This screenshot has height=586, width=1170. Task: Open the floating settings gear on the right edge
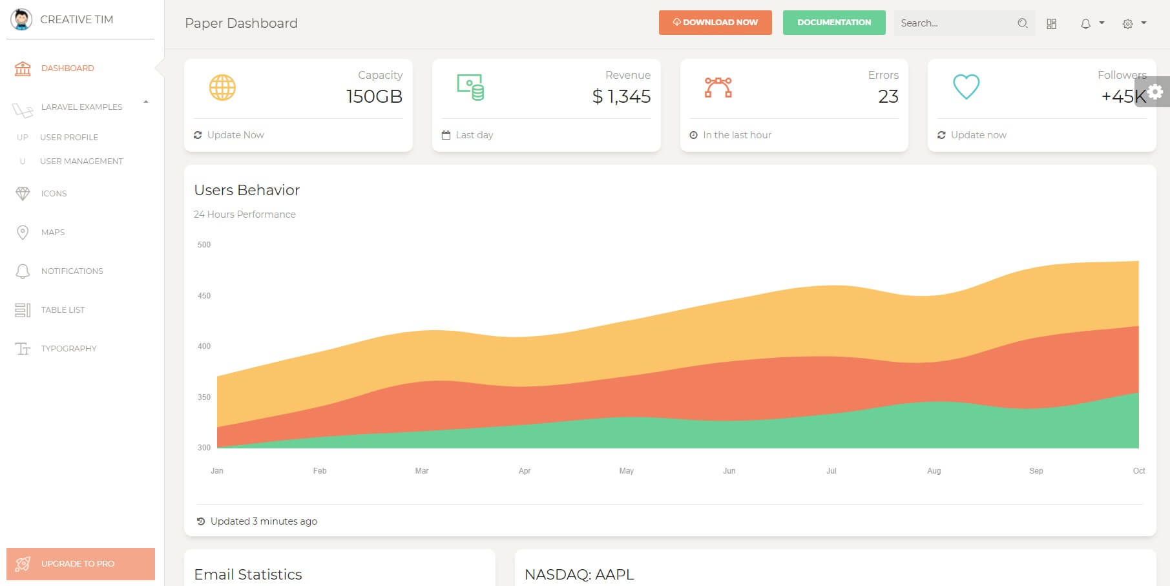(1156, 92)
